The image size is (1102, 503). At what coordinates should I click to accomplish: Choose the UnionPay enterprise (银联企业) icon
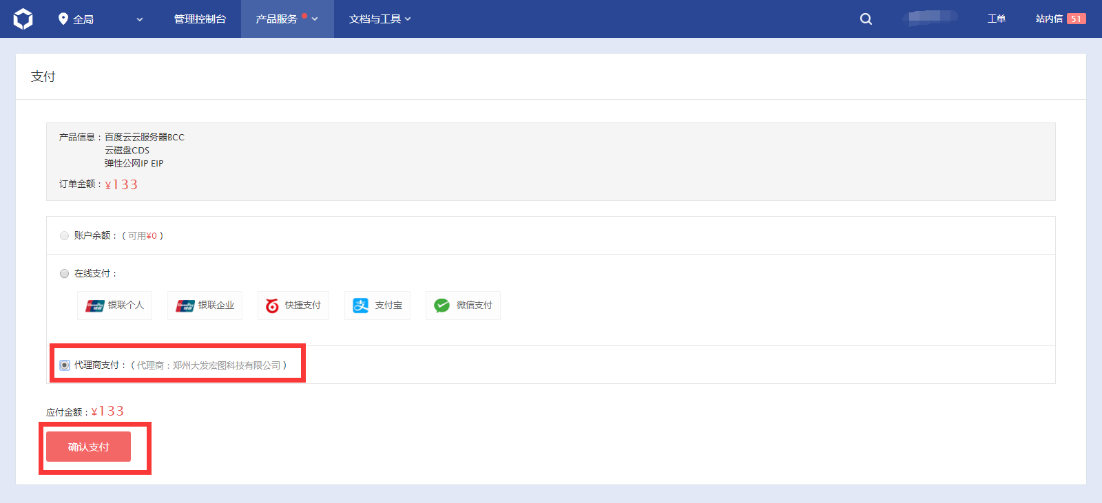tap(185, 306)
